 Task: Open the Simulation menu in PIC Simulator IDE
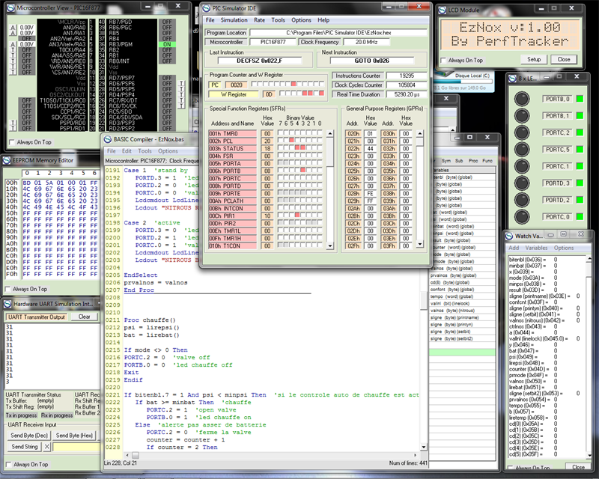[234, 20]
